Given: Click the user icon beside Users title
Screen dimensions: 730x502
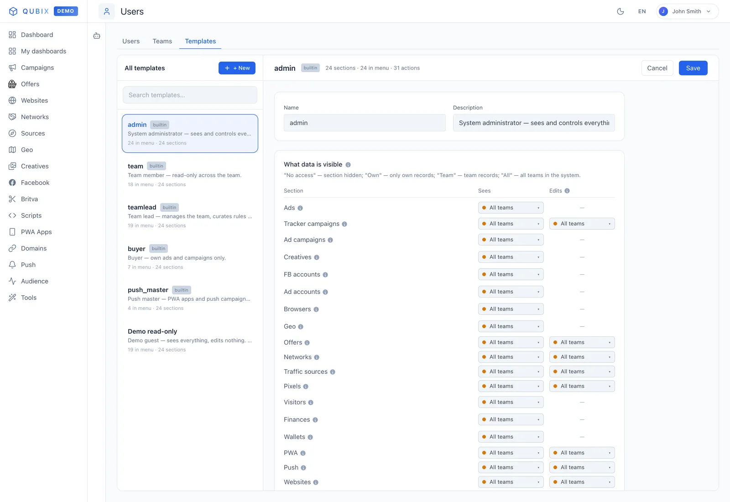Looking at the screenshot, I should 107,11.
